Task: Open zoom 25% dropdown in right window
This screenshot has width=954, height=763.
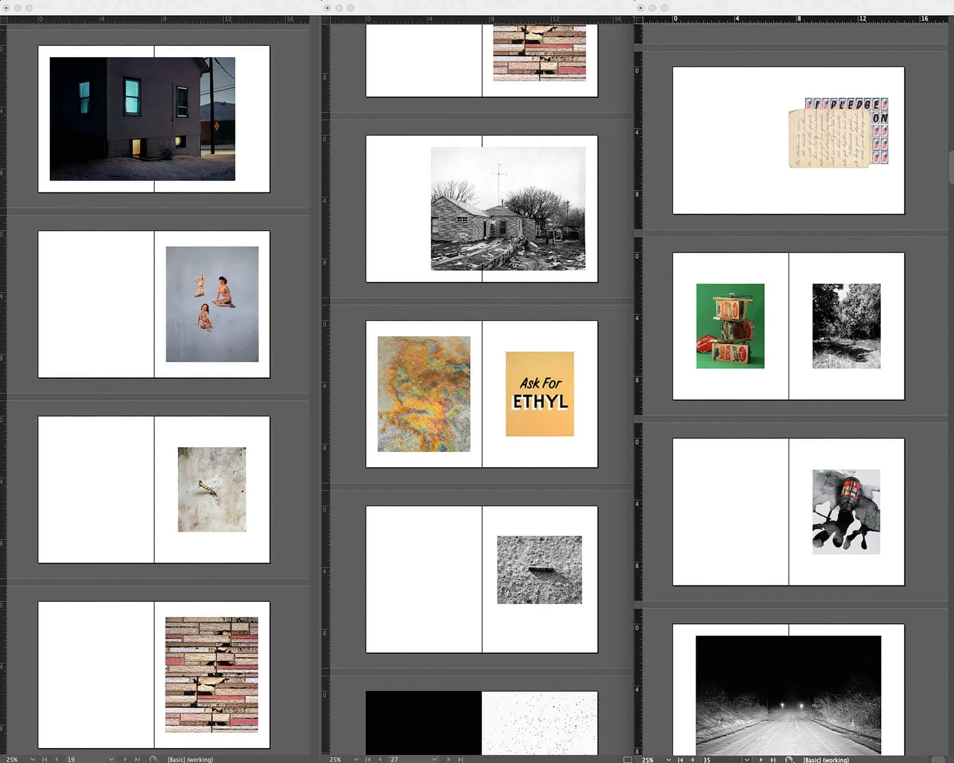Action: pyautogui.click(x=668, y=760)
